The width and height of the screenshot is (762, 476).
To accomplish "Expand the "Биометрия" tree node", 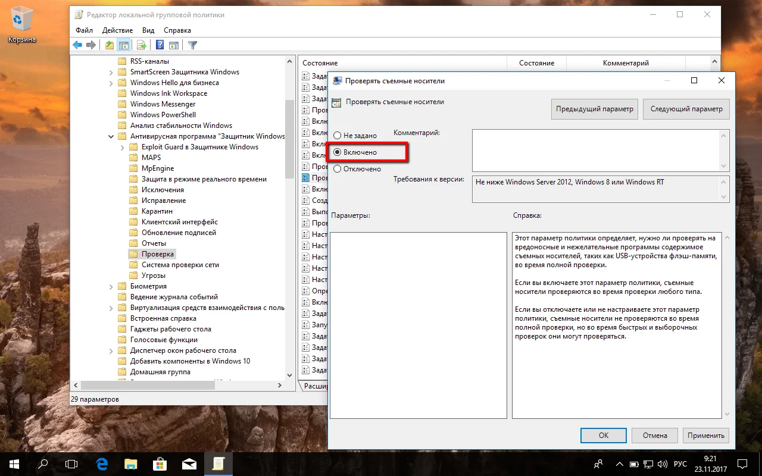I will pyautogui.click(x=111, y=286).
